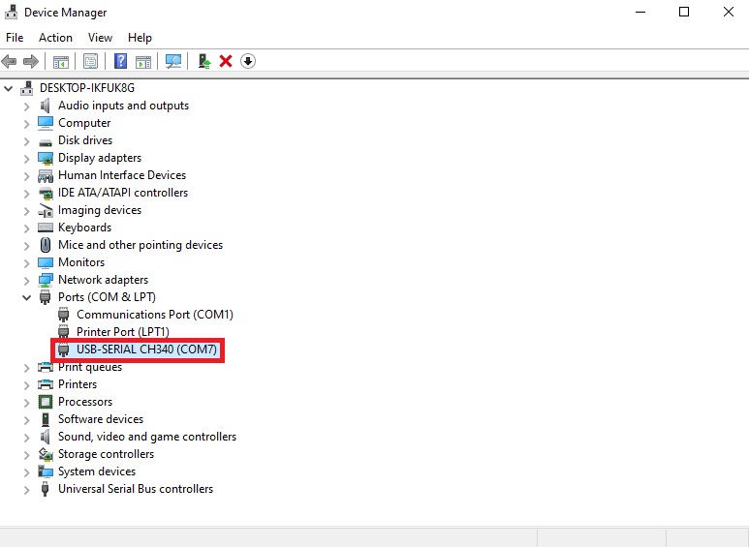
Task: Click the Audio inputs and outputs speaker icon
Action: click(x=46, y=106)
